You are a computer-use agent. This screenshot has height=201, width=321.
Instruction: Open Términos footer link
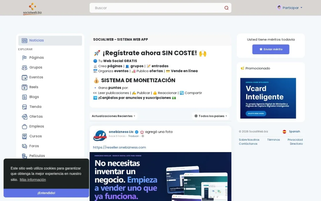click(274, 140)
